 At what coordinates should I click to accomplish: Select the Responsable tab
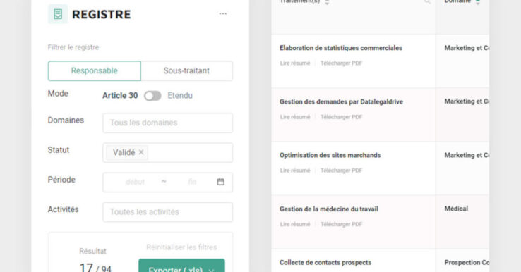tap(95, 70)
